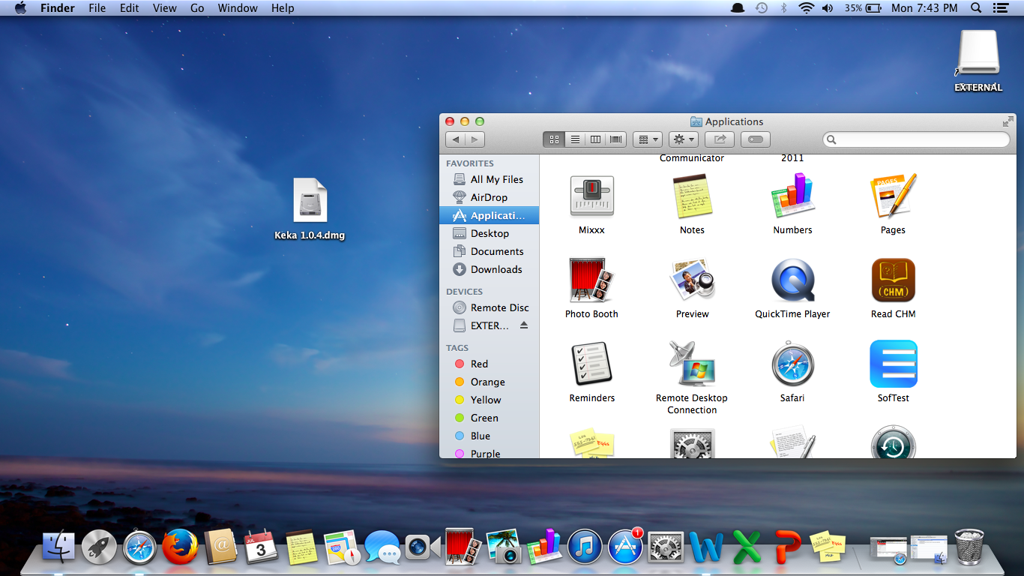
Task: Select All My Files in sidebar
Action: 489,179
